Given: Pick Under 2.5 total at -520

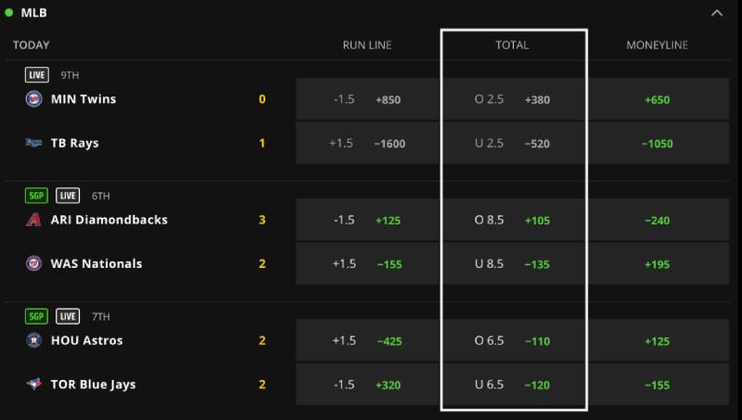Looking at the screenshot, I should tap(513, 144).
